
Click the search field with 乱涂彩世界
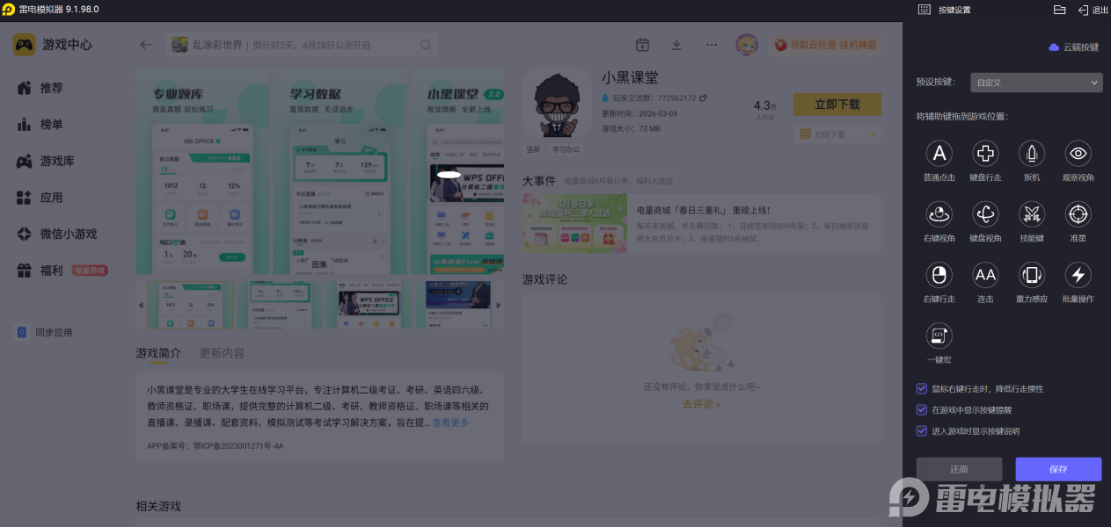tap(302, 45)
